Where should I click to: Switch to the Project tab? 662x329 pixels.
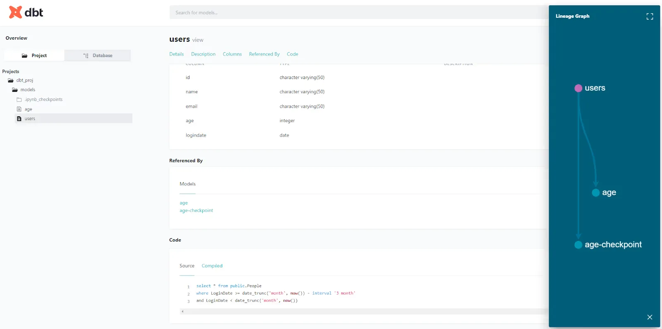[x=34, y=55]
